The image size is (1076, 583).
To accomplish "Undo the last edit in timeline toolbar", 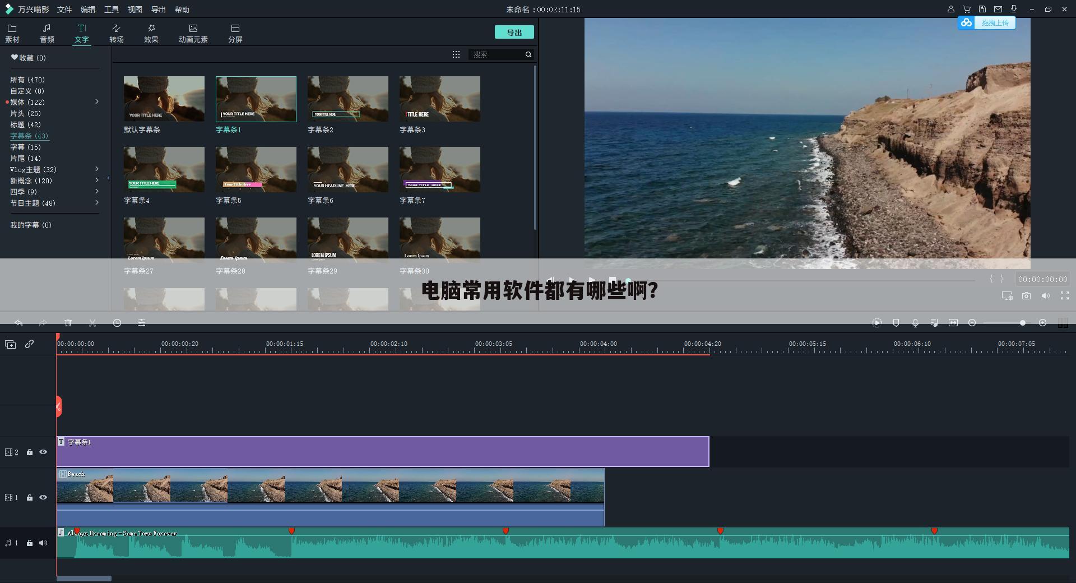I will [18, 323].
